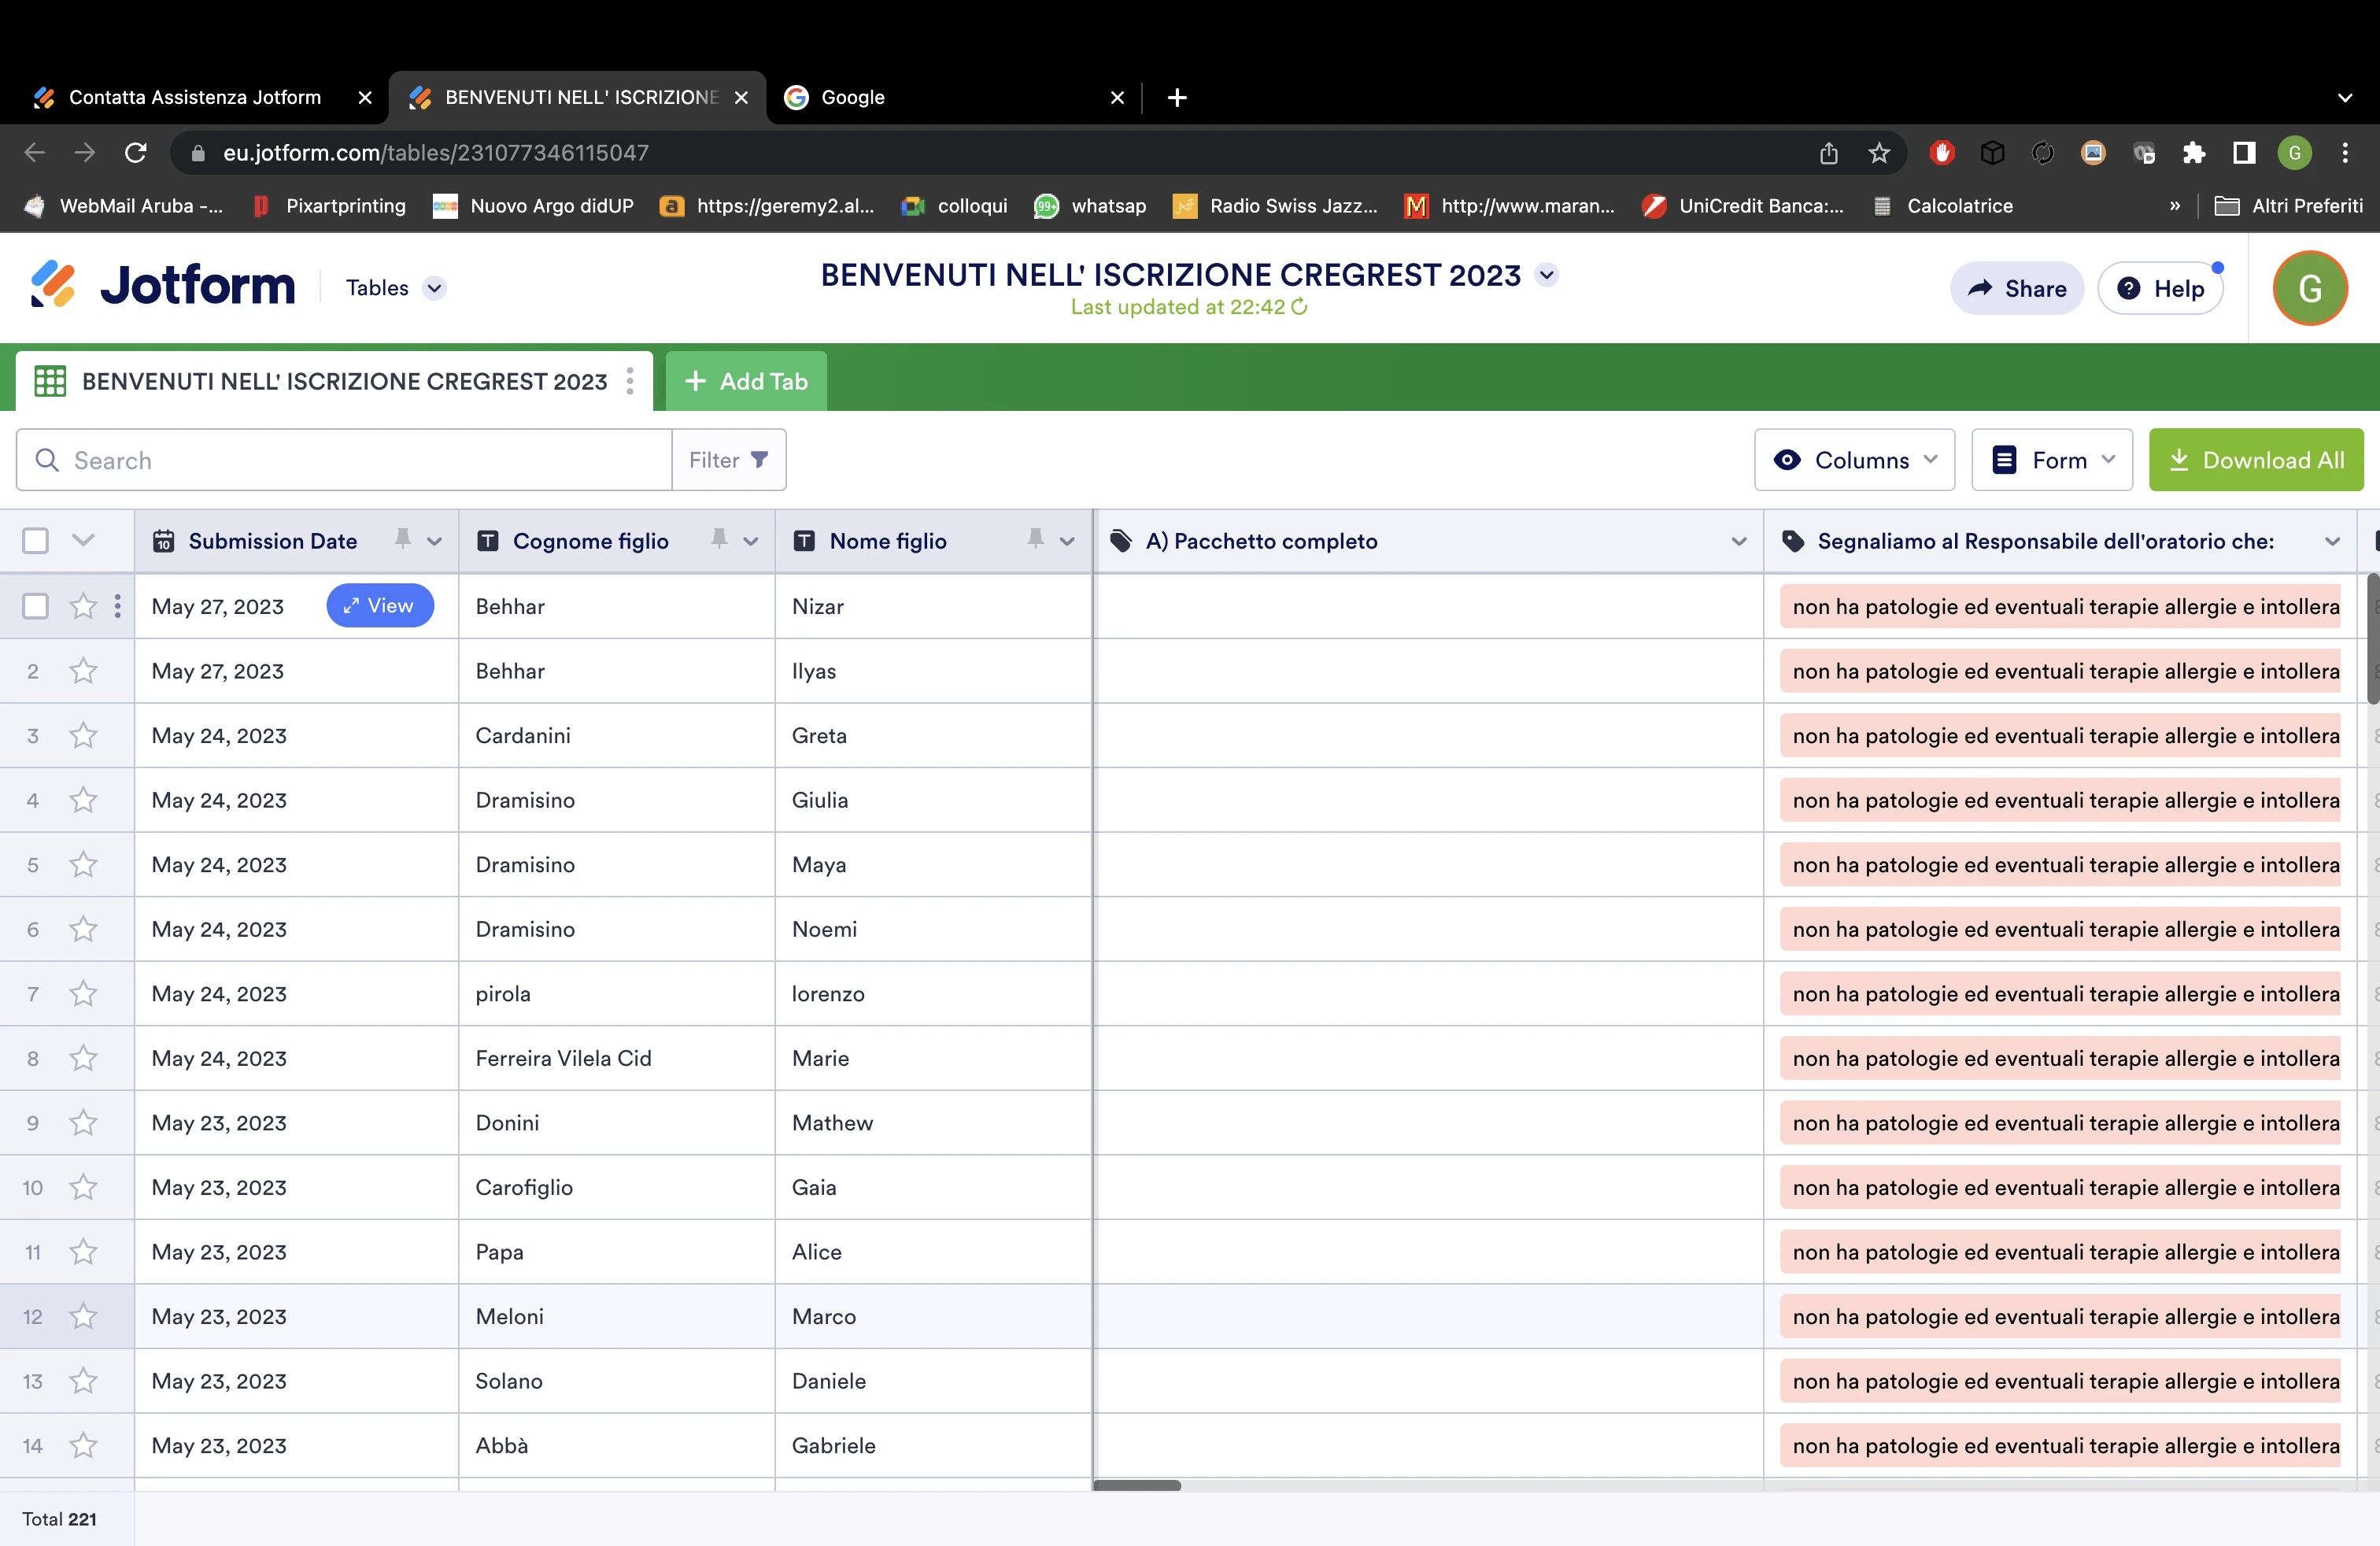View the Behhar Nizar submission
The image size is (2380, 1546).
(380, 606)
